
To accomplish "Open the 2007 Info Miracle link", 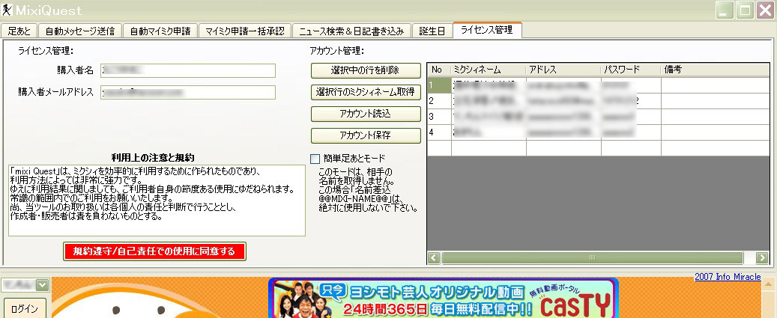I will [x=728, y=276].
